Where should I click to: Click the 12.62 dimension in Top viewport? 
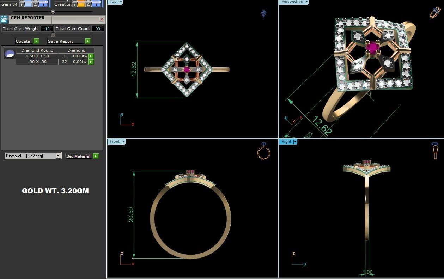pos(134,69)
